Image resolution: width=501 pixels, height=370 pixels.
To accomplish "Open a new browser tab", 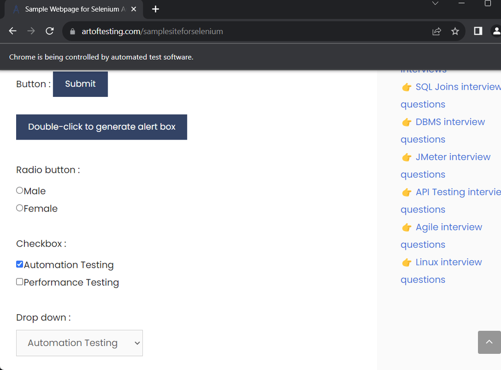I will [156, 9].
